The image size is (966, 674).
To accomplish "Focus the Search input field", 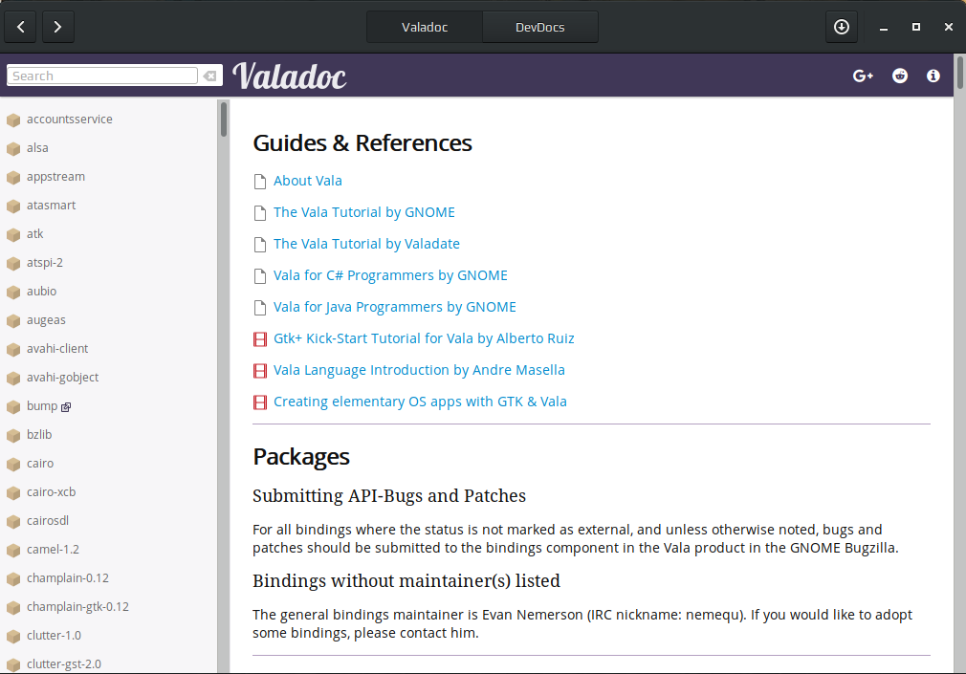I will coord(102,76).
